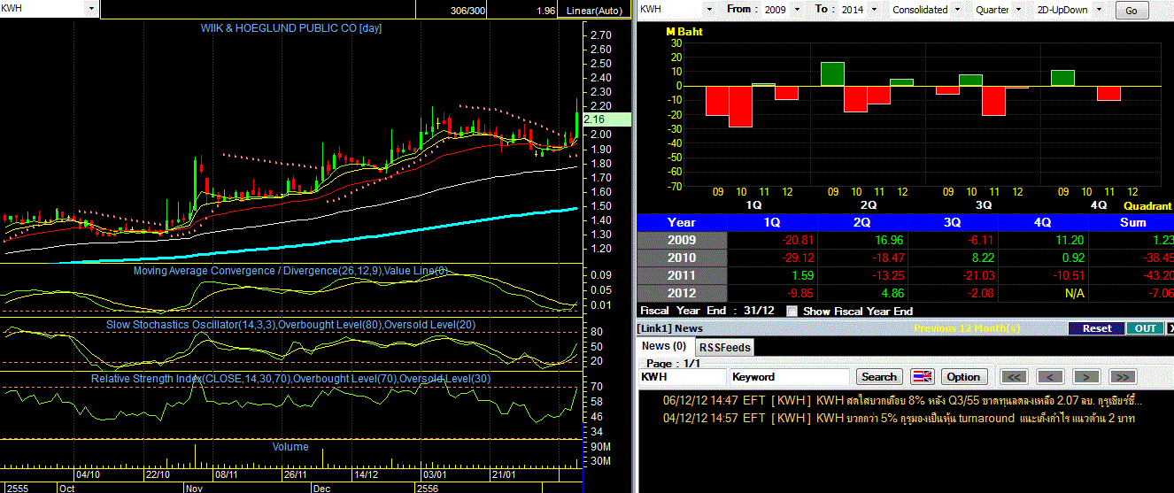Click the Go button
The width and height of the screenshot is (1174, 493).
pos(1132,11)
